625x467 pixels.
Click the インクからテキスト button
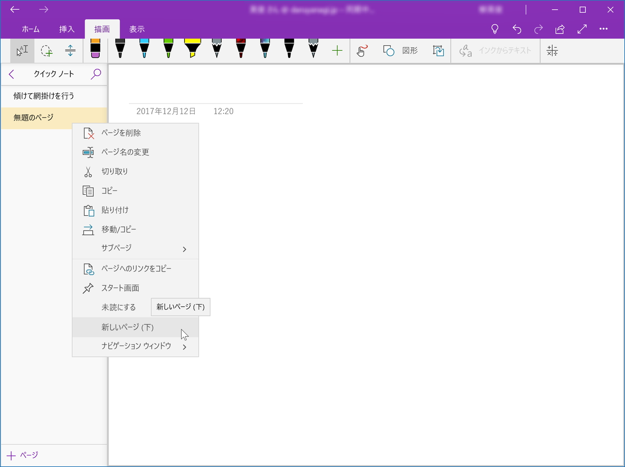495,51
